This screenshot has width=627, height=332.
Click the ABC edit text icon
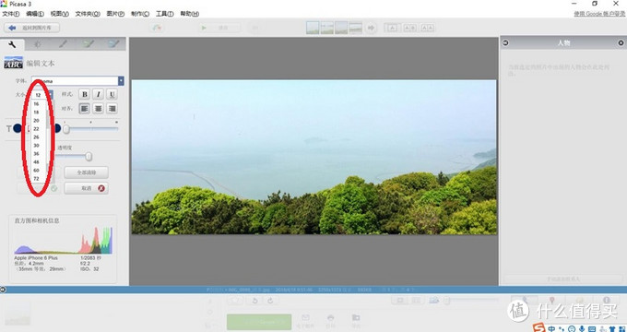click(x=13, y=63)
